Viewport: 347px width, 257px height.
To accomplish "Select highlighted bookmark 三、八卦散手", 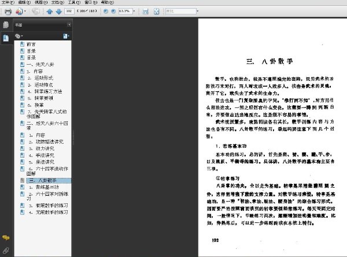I will pyautogui.click(x=49, y=181).
